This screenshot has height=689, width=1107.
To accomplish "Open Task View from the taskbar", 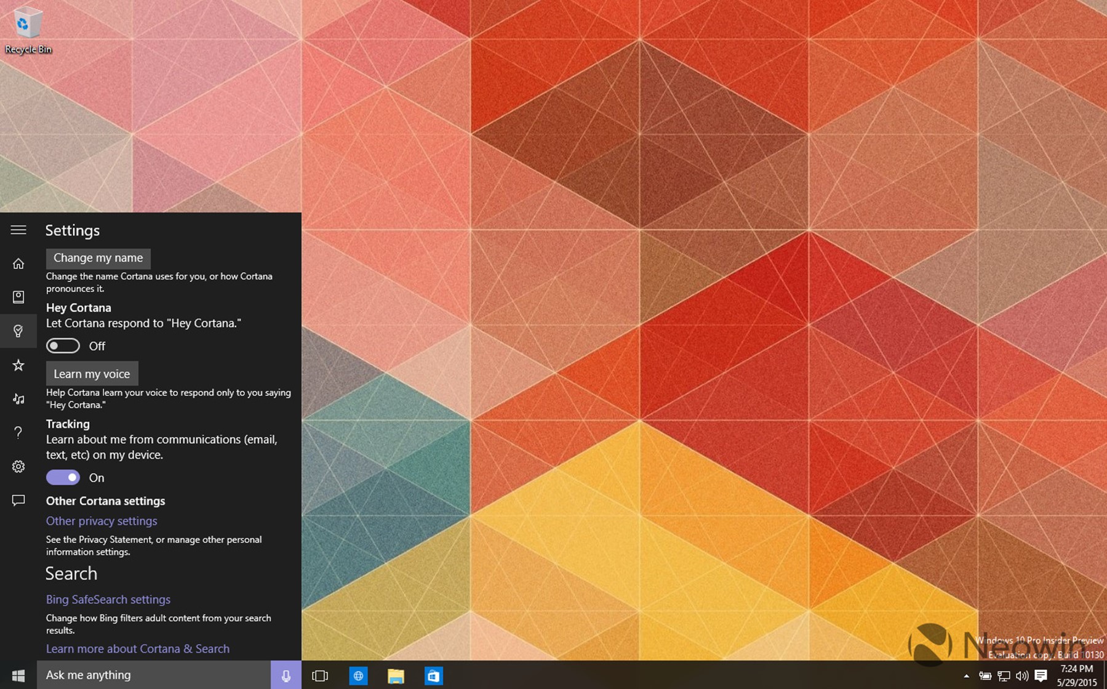I will tap(320, 675).
